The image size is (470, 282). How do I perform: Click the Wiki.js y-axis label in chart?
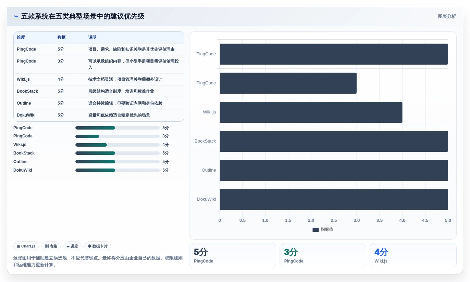(209, 112)
